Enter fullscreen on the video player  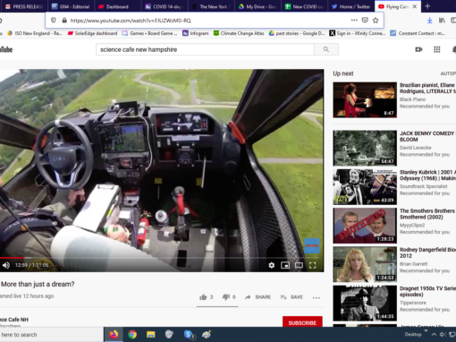pyautogui.click(x=312, y=265)
